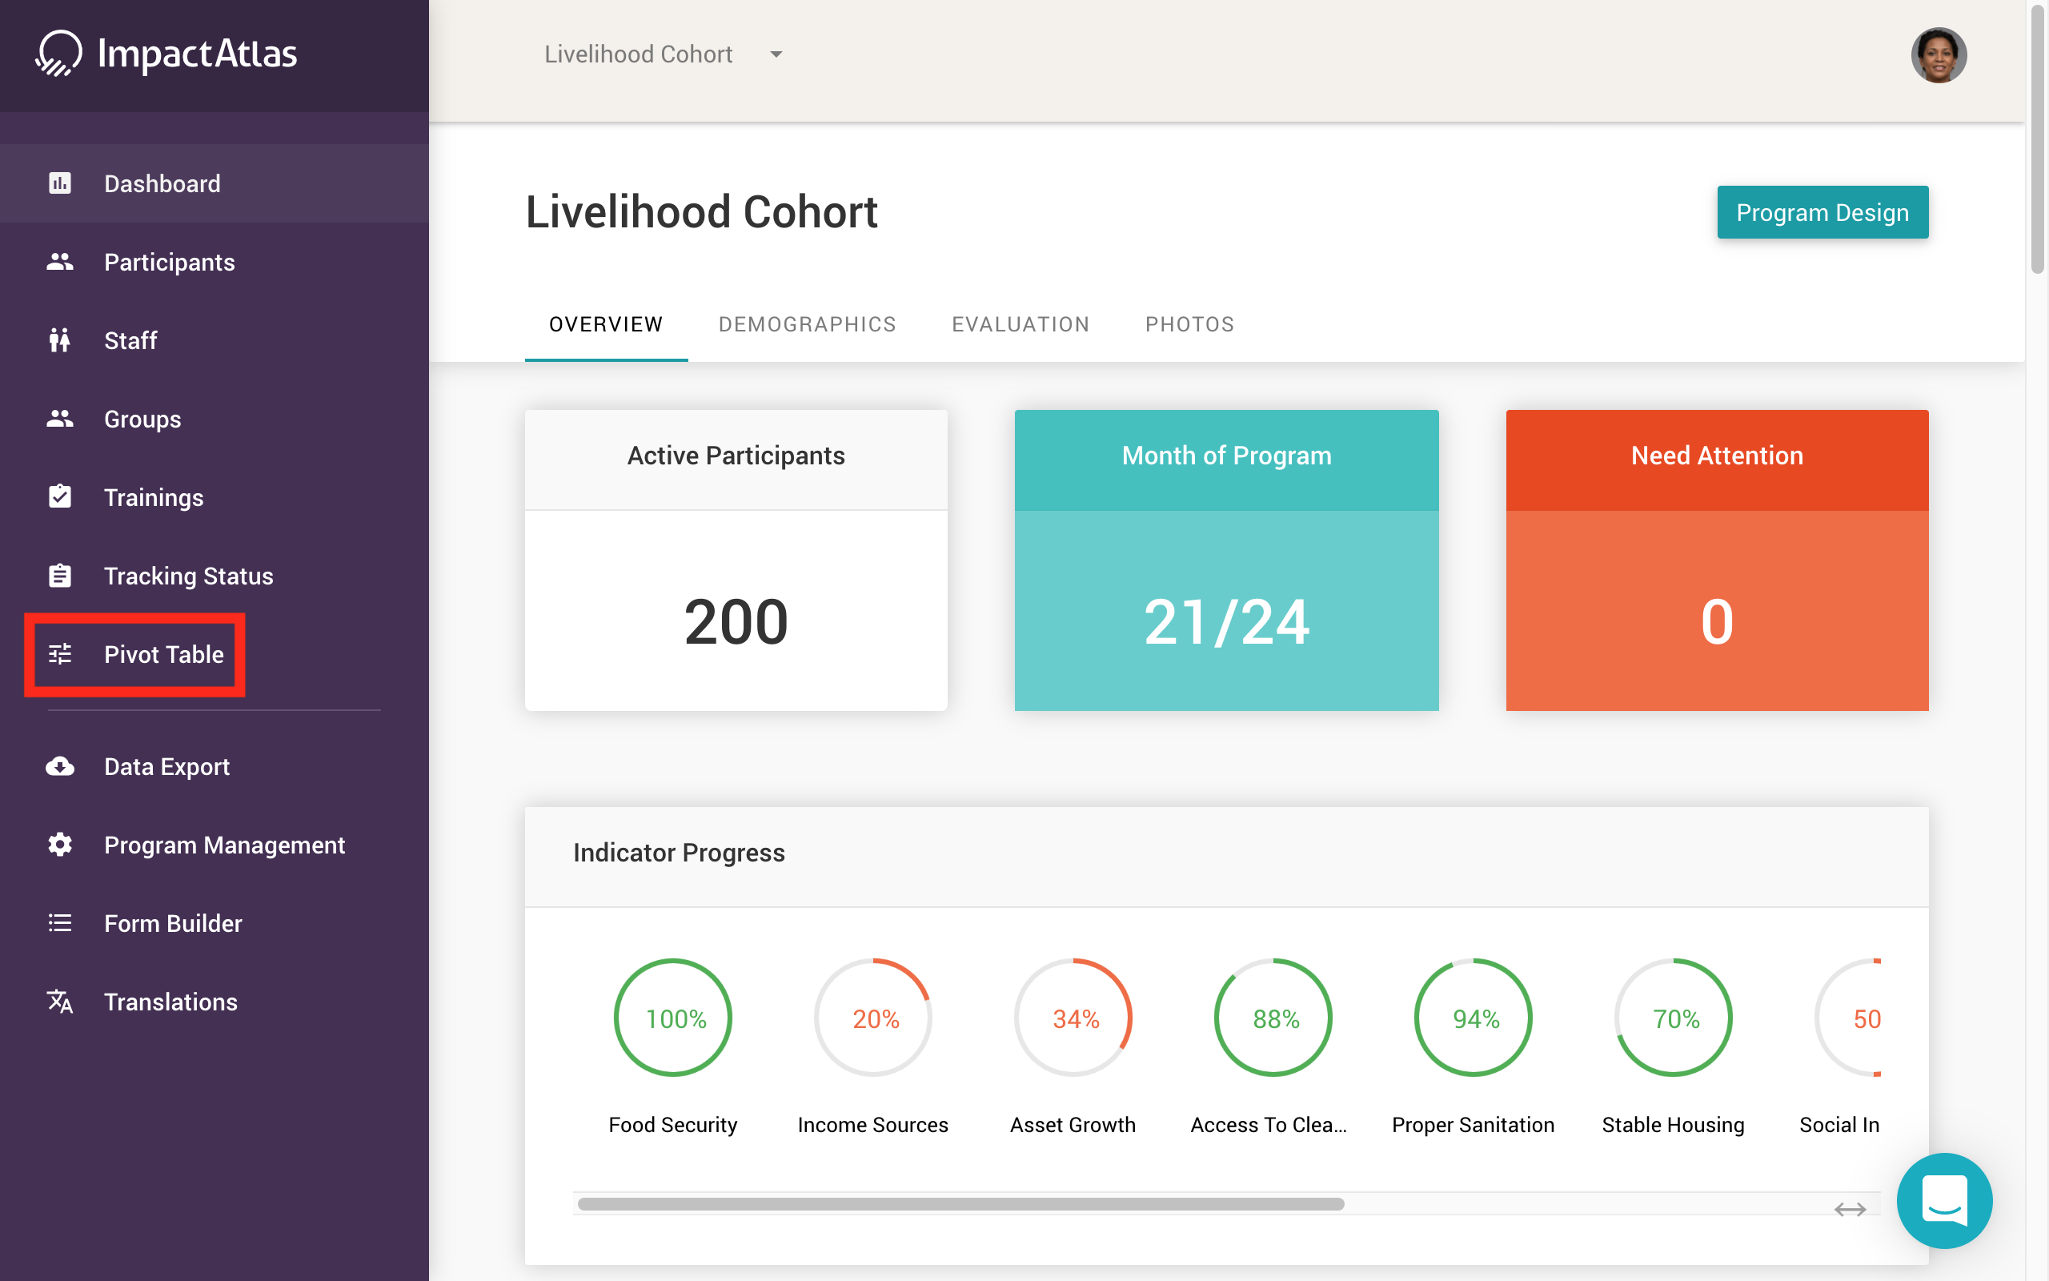Screen dimensions: 2049x1281
Task: Click the Program Management gear icon
Action: point(59,845)
